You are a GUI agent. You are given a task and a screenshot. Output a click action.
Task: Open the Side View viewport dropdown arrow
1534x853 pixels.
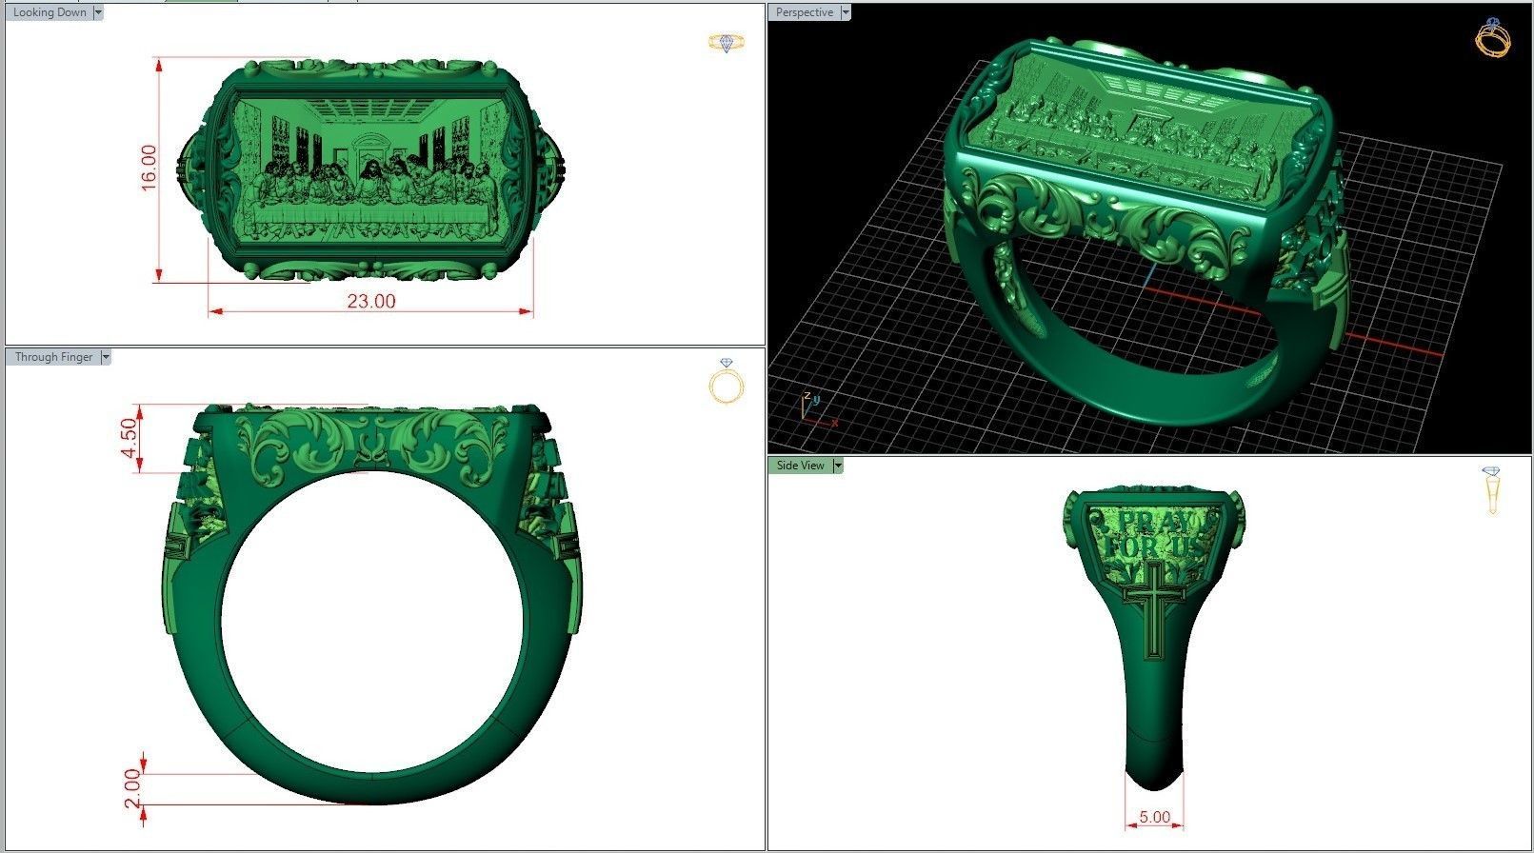(838, 466)
